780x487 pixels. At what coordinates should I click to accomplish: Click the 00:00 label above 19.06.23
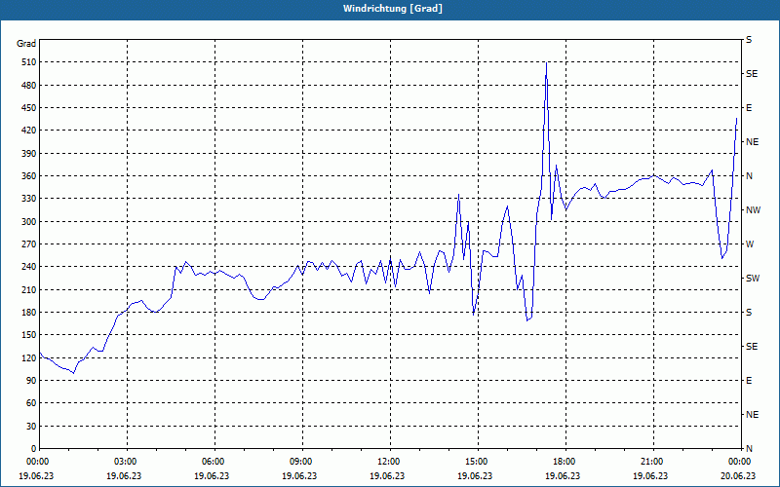pyautogui.click(x=39, y=461)
